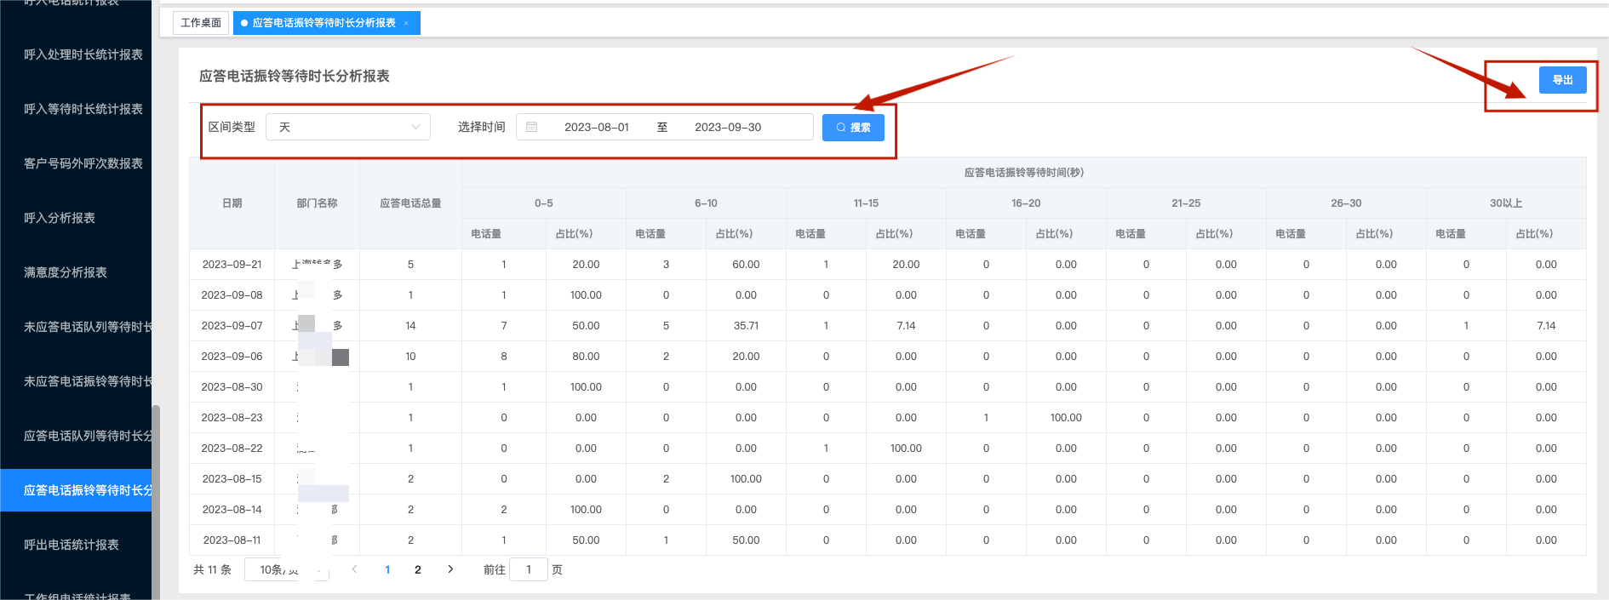Open 呼出电话统计报表 in sidebar
Image resolution: width=1609 pixels, height=600 pixels.
point(72,545)
